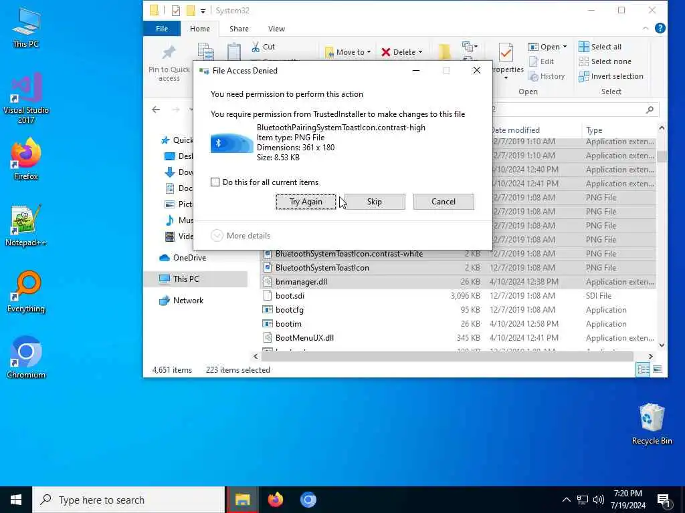This screenshot has width=685, height=513.
Task: Click Pin to Quick access ribbon icon
Action: click(169, 63)
